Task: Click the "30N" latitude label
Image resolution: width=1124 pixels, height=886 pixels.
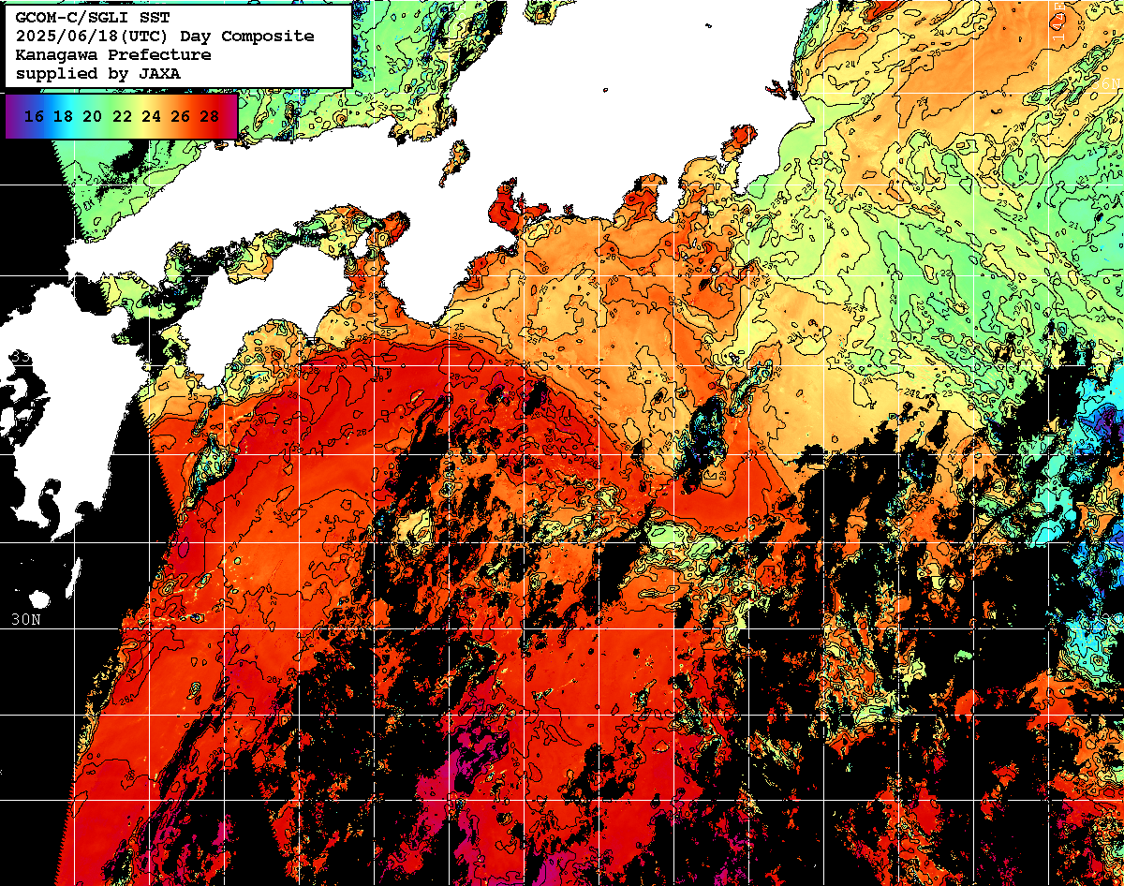Action: pos(26,620)
